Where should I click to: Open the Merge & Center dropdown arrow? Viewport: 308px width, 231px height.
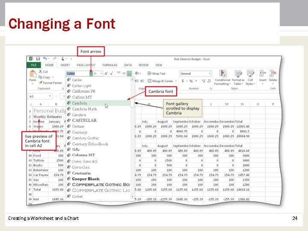[x=176, y=81]
